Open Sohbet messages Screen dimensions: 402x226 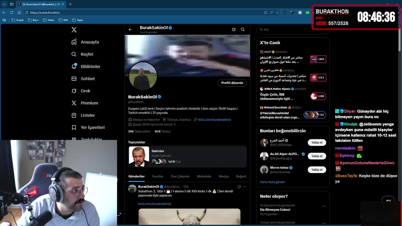83,79
